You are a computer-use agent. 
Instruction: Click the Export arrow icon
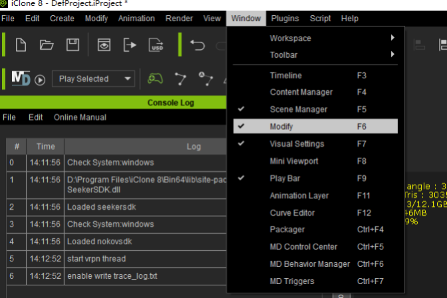click(x=130, y=45)
